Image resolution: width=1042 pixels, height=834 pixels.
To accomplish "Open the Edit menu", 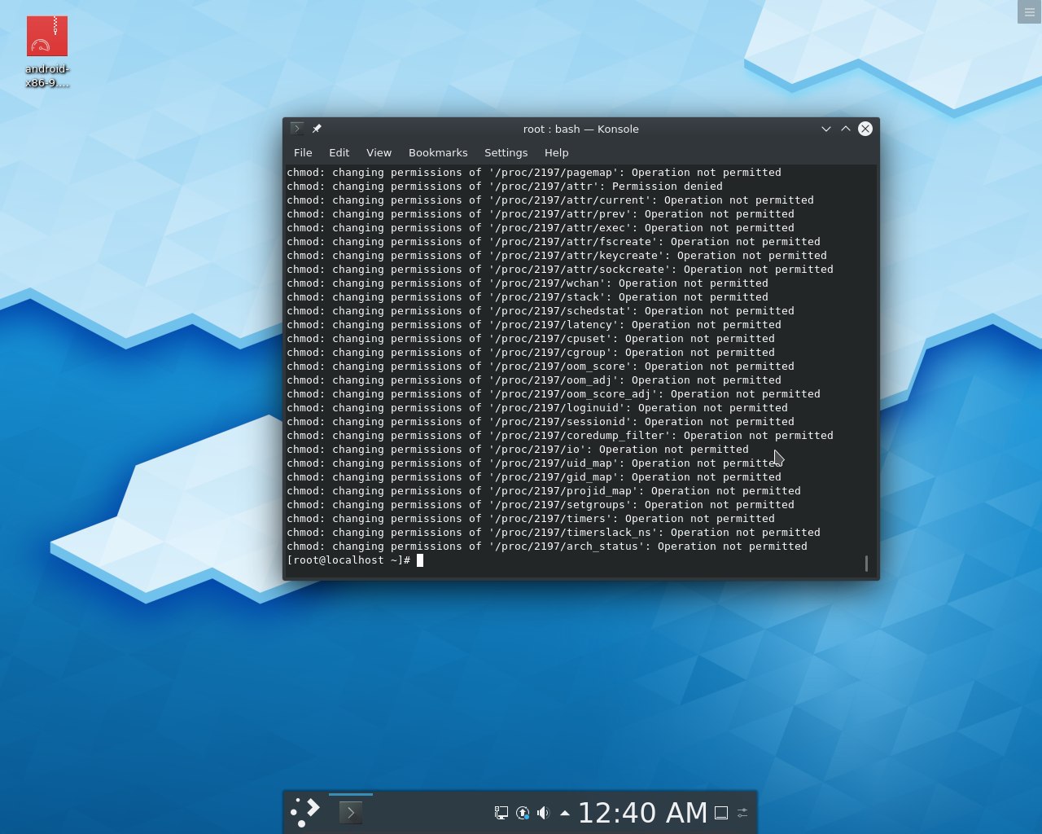I will point(339,152).
